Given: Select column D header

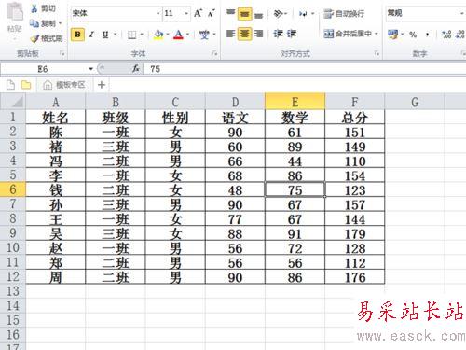Looking at the screenshot, I should 235,102.
